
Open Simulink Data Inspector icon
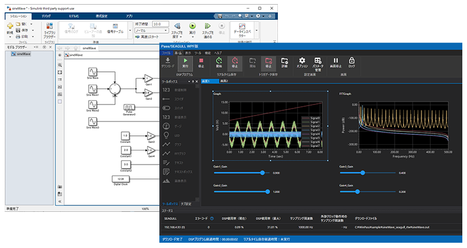[x=242, y=26]
